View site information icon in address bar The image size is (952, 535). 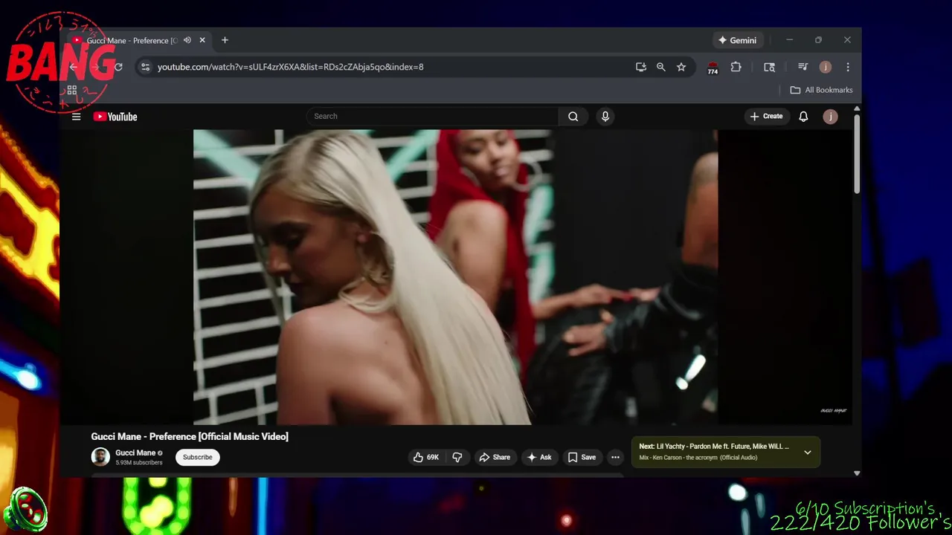(x=145, y=67)
